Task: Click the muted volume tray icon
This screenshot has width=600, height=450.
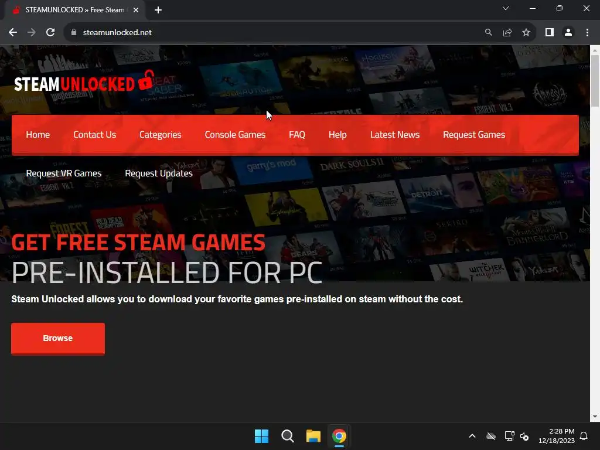Action: pos(524,436)
